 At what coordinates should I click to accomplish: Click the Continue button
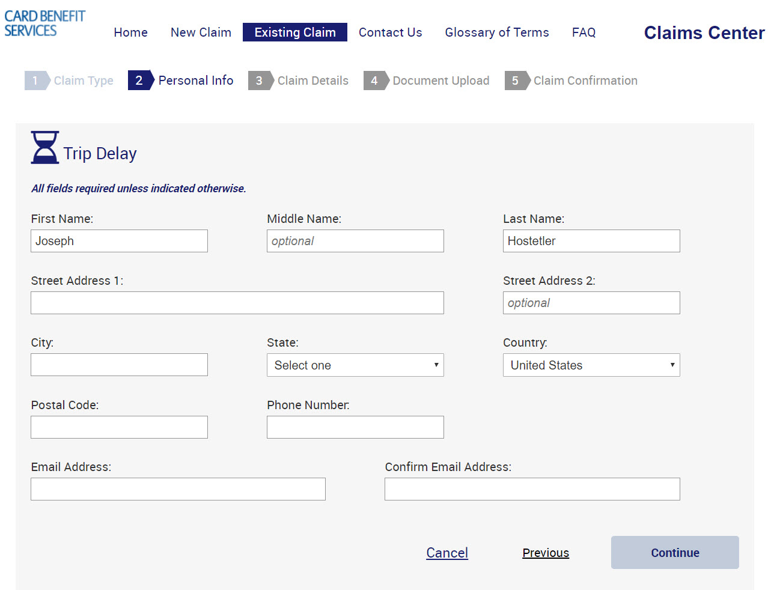pyautogui.click(x=674, y=552)
